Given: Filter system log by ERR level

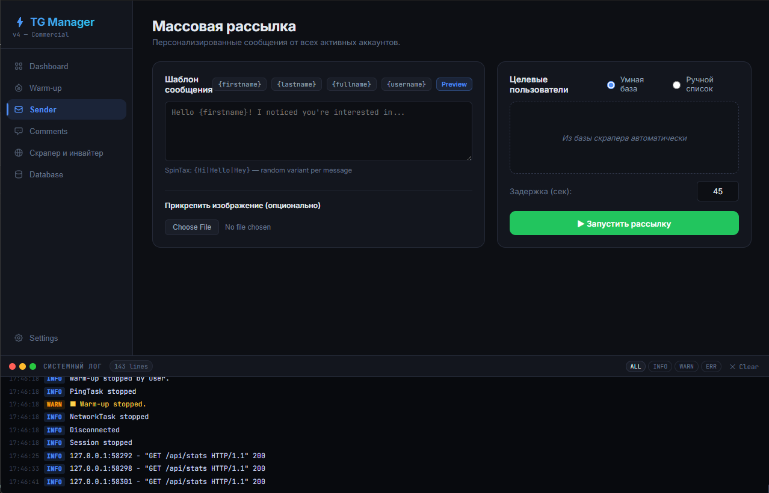Looking at the screenshot, I should (x=711, y=366).
